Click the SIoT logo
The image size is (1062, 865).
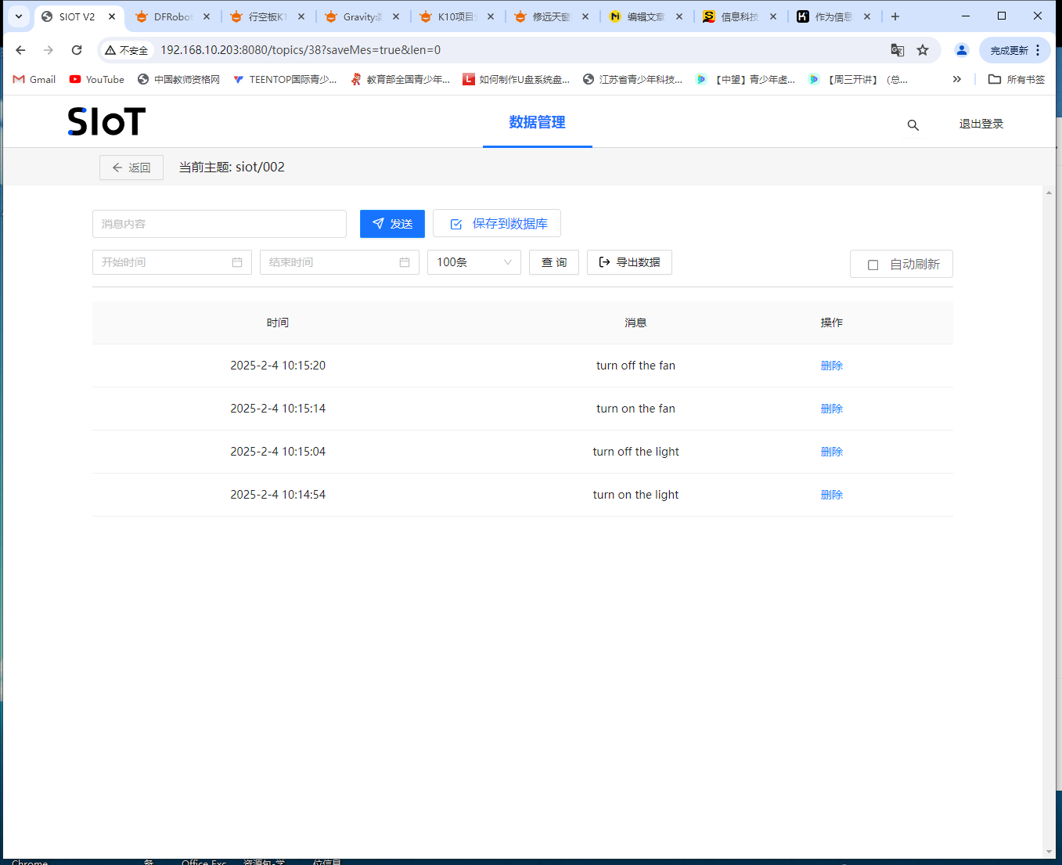(106, 122)
